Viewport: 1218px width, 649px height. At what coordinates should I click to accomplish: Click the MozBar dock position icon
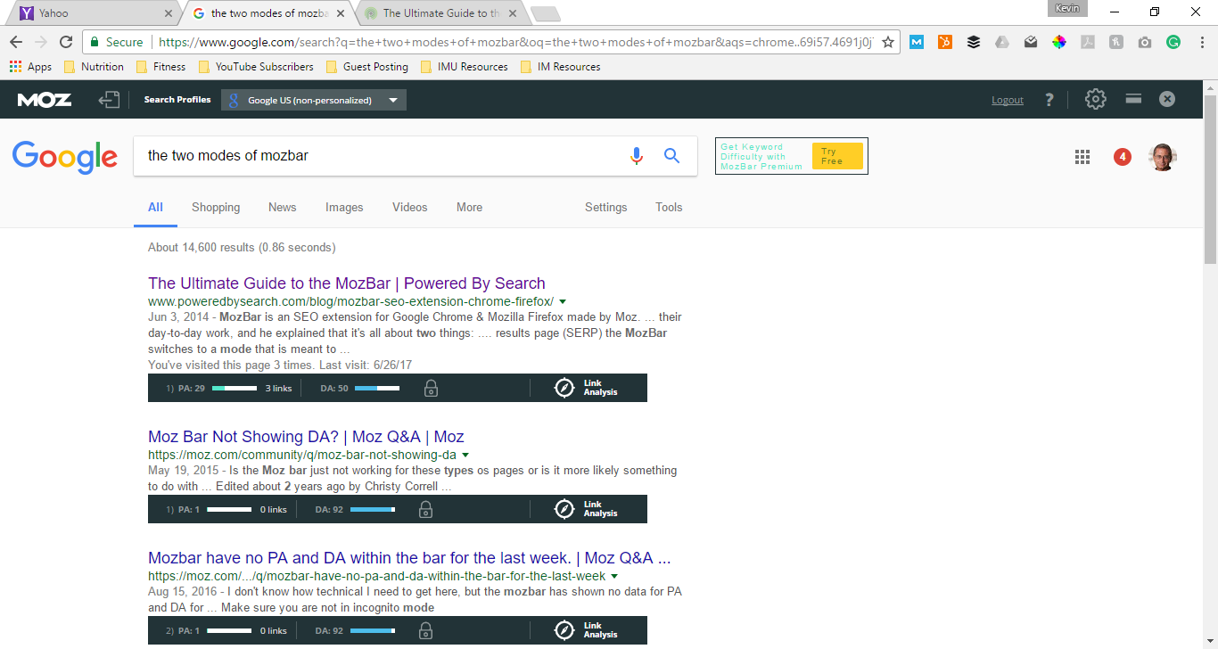click(x=1133, y=100)
